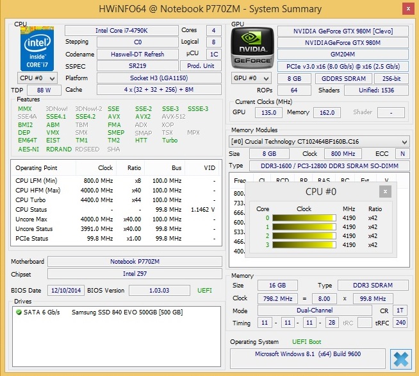The width and height of the screenshot is (419, 376).
Task: Select the PCIe Status row
Action: pos(116,239)
